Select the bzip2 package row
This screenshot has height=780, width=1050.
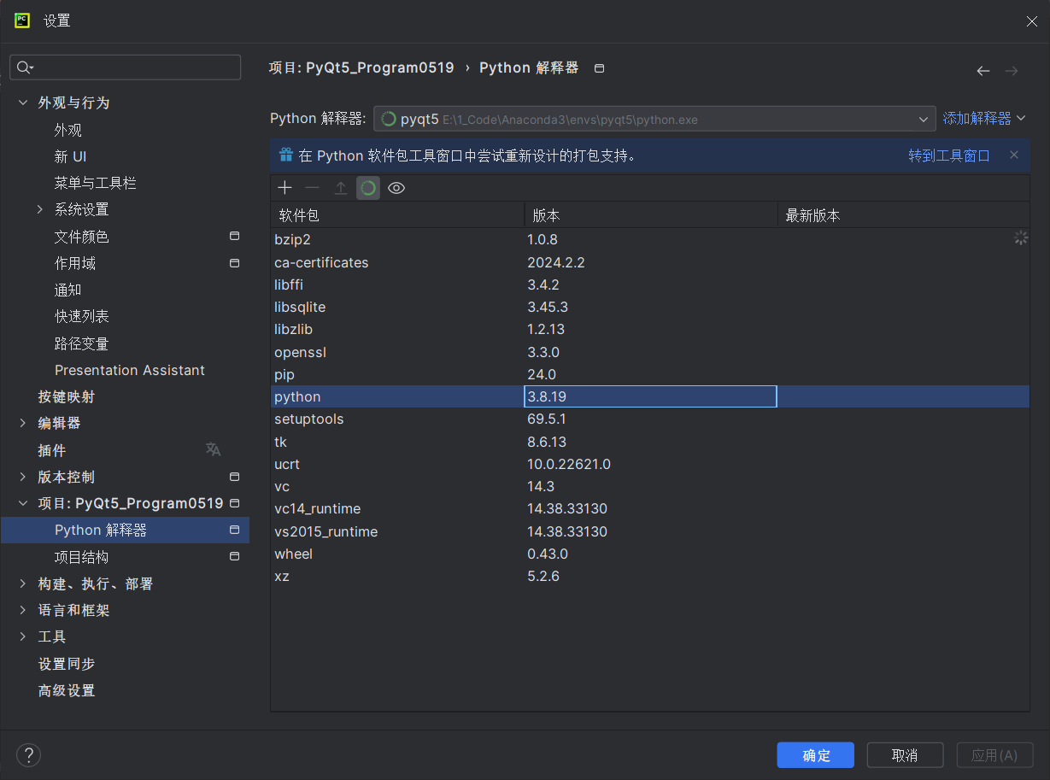(x=650, y=239)
